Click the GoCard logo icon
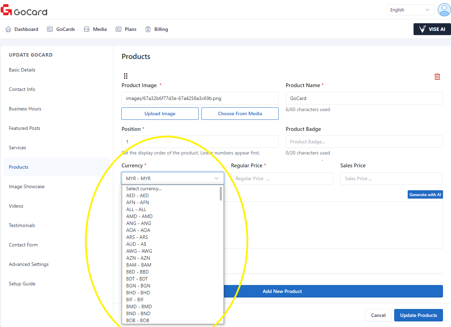451x327 pixels. point(7,10)
